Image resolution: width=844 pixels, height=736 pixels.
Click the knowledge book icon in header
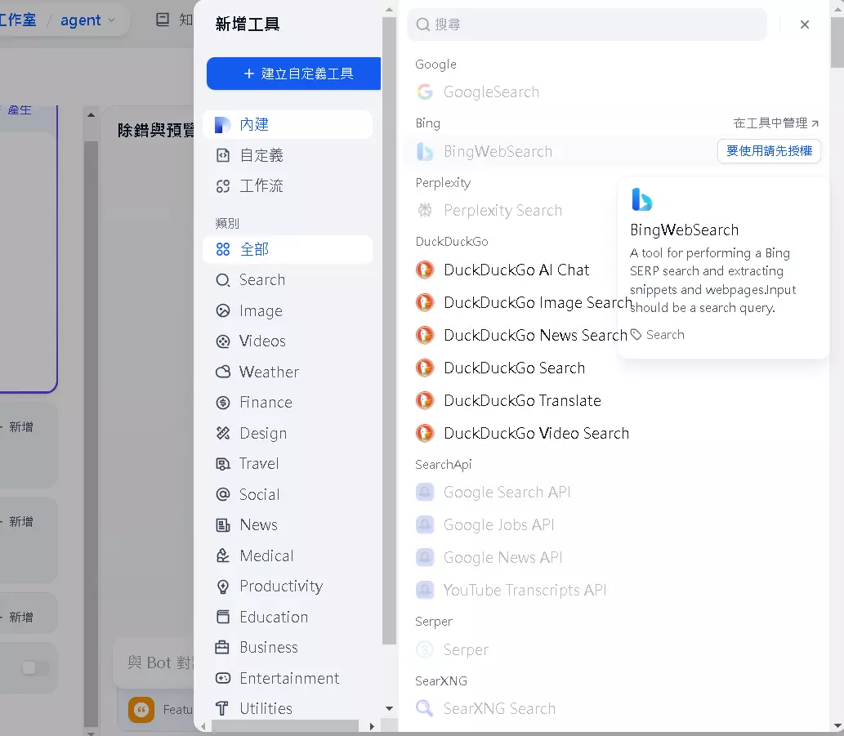coord(163,20)
